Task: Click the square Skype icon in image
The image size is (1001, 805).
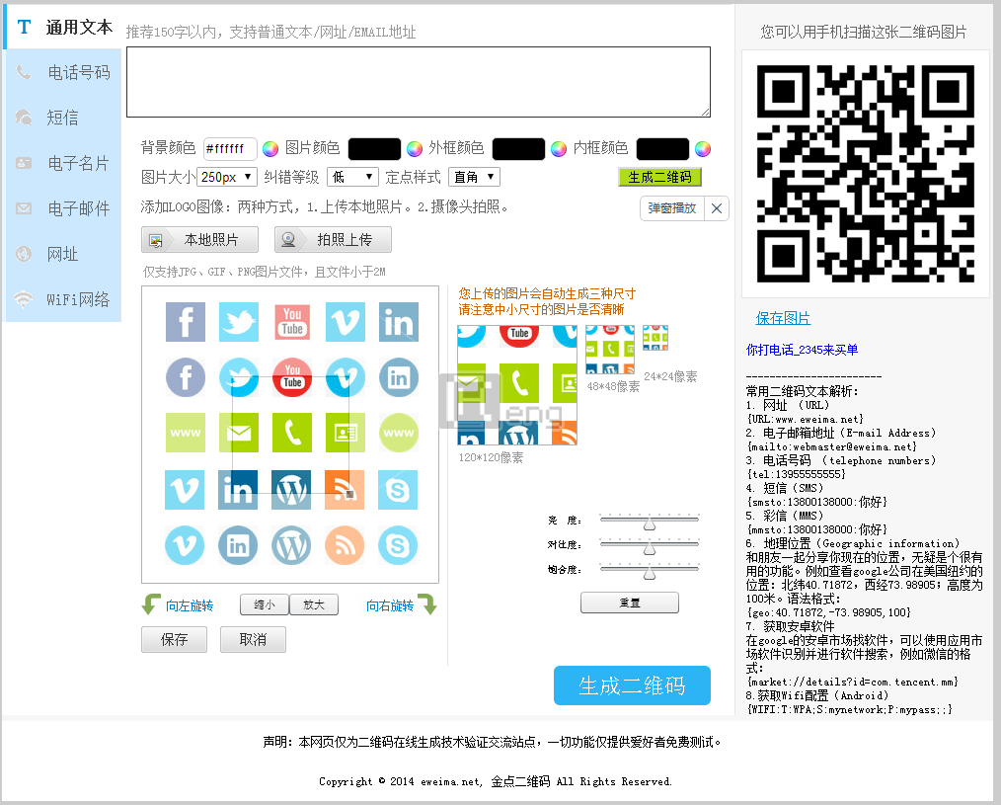Action: tap(397, 490)
